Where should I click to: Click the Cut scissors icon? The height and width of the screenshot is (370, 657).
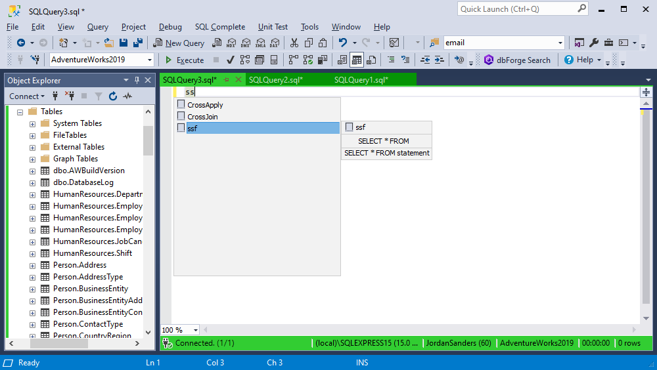[294, 43]
